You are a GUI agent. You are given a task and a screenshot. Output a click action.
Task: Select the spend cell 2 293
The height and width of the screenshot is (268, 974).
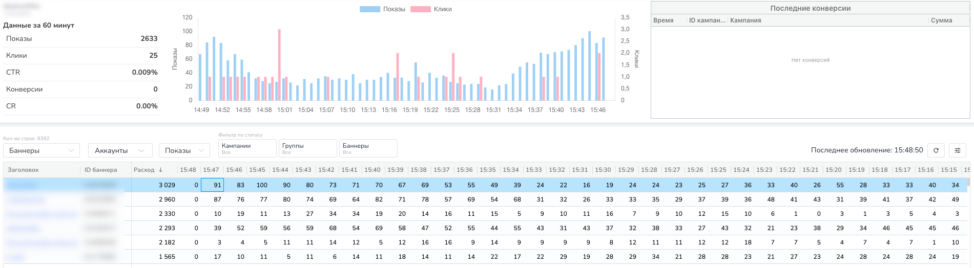click(167, 228)
